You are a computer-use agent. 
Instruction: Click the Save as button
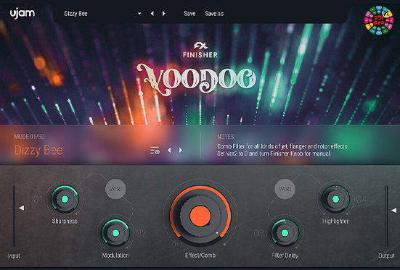[x=214, y=14]
